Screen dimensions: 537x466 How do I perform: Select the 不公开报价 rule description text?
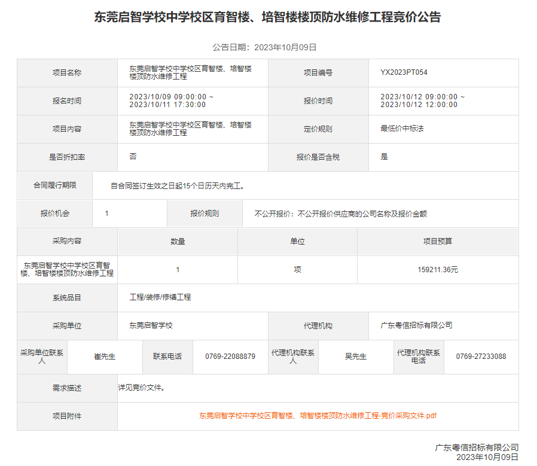click(340, 214)
